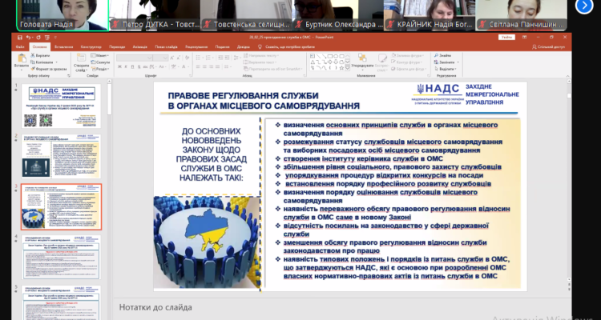Image resolution: width=601 pixels, height=320 pixels.
Task: Create a new slide (Створити слайд)
Action: pyautogui.click(x=82, y=61)
